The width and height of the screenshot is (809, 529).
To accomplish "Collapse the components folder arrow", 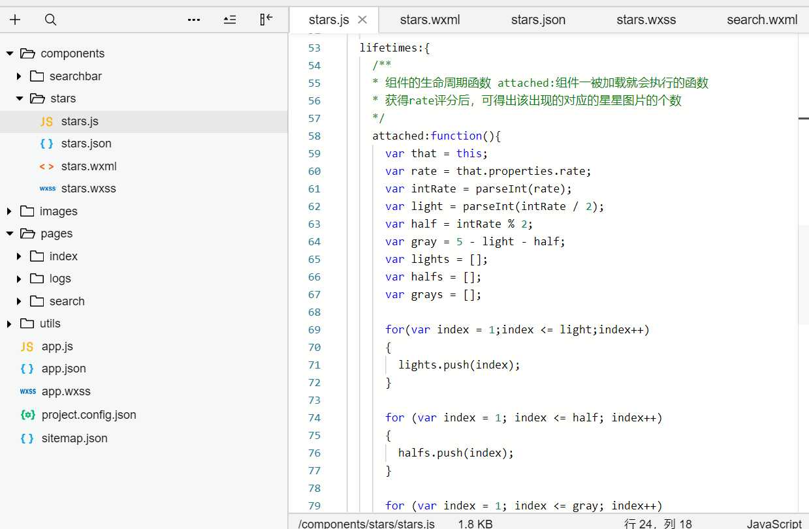I will [x=10, y=53].
